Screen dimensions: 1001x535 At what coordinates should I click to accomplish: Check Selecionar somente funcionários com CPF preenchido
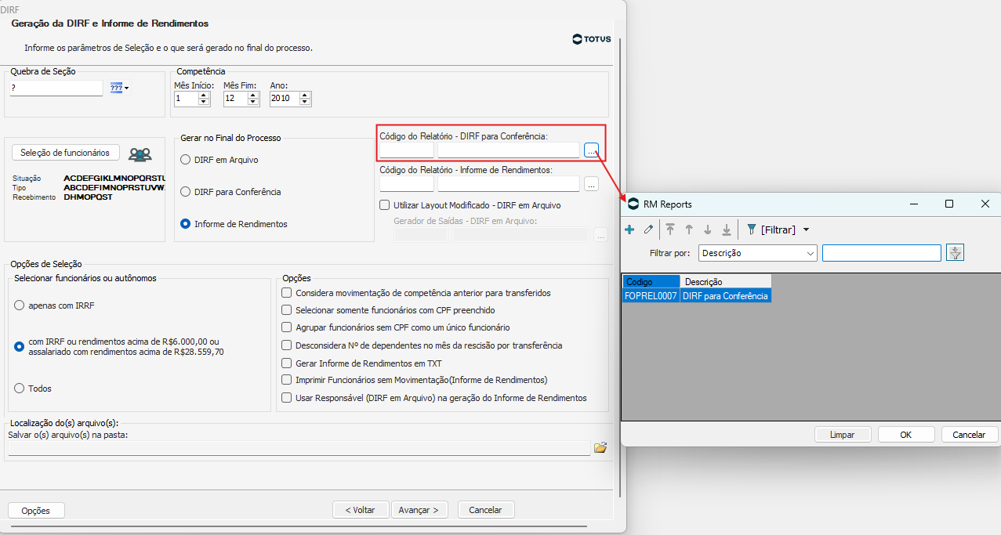point(287,310)
